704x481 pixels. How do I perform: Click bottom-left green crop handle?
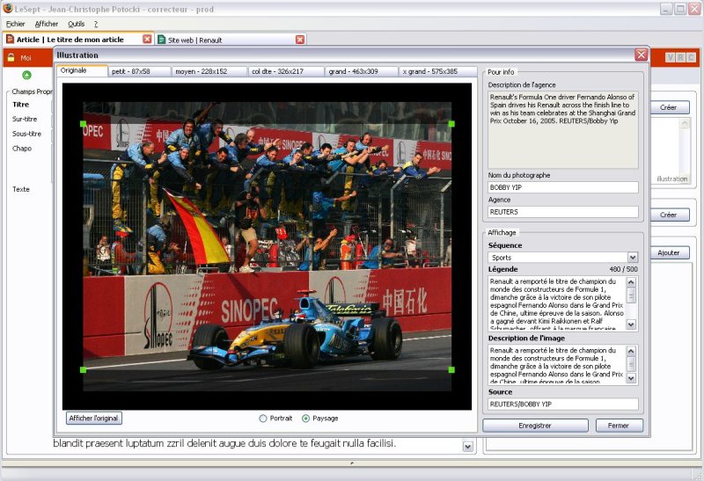[x=83, y=369]
